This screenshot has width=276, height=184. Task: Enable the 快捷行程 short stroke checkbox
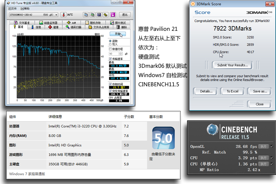point(110,49)
